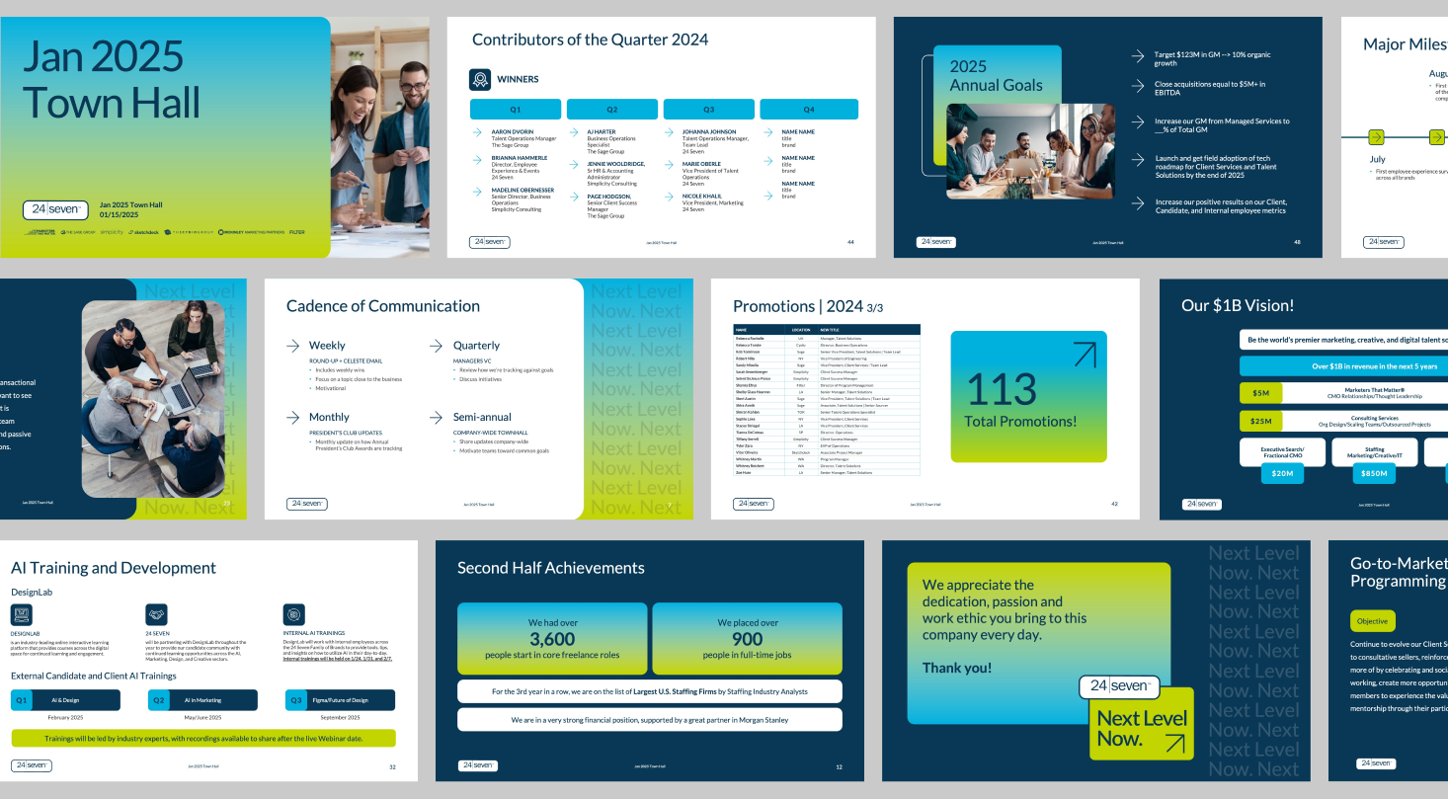This screenshot has width=1448, height=799.
Task: Click the 'Staffing Marketing/Creative/IT' box
Action: pyautogui.click(x=1374, y=452)
